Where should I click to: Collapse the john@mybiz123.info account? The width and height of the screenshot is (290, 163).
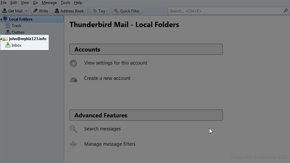coord(1,39)
